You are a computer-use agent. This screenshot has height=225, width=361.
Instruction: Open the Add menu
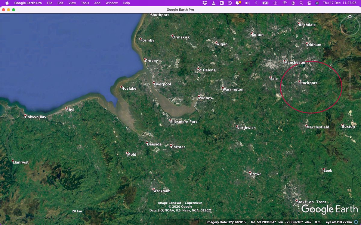pos(97,3)
